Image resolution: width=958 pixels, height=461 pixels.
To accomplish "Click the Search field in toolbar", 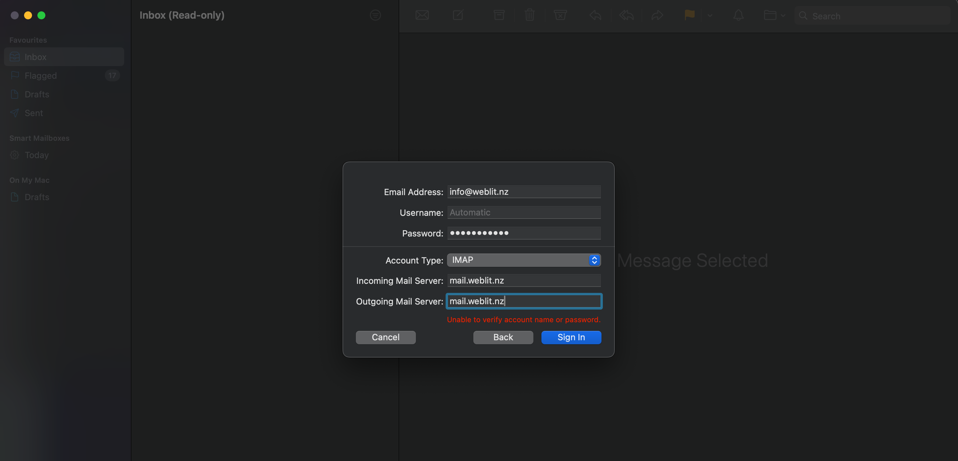I will point(872,16).
